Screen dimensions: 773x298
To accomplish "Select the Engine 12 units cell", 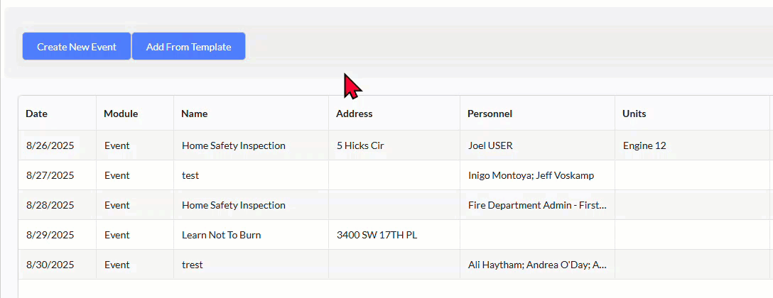I will [x=644, y=145].
